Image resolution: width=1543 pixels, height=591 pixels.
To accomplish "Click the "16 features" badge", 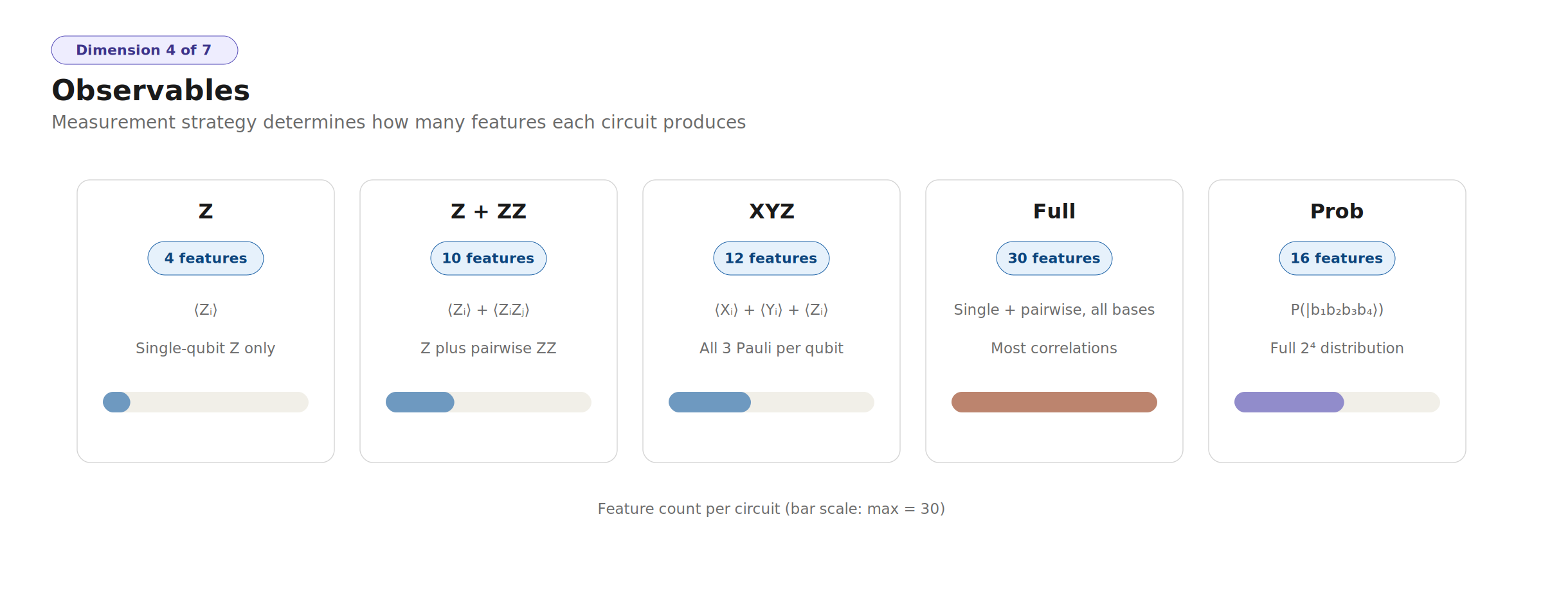I will click(x=1337, y=258).
